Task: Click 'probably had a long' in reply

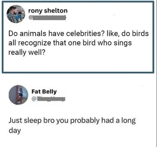Action: point(103,121)
